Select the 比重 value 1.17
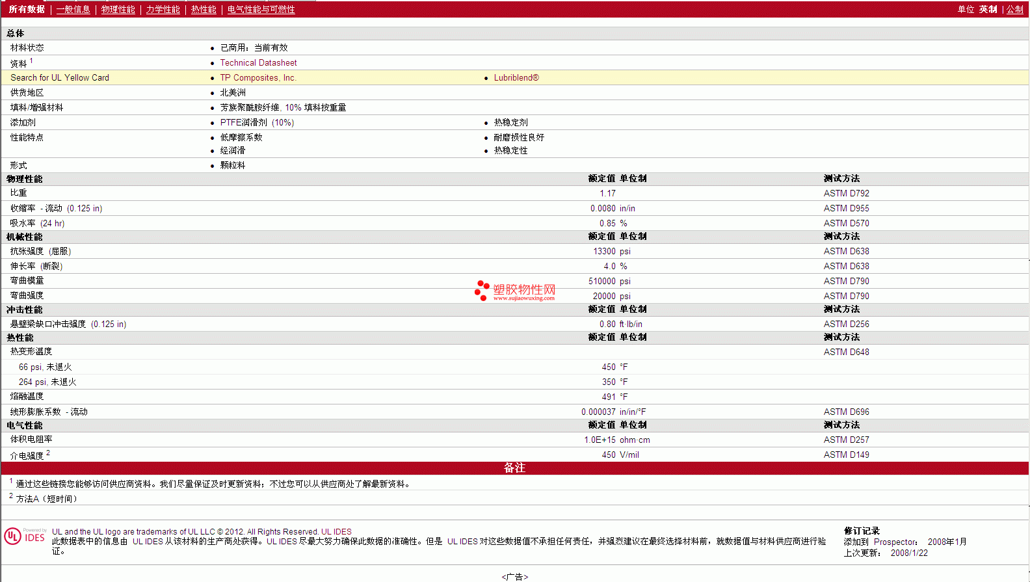The height and width of the screenshot is (582, 1030). point(607,194)
